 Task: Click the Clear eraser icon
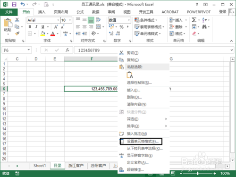coord(194,34)
